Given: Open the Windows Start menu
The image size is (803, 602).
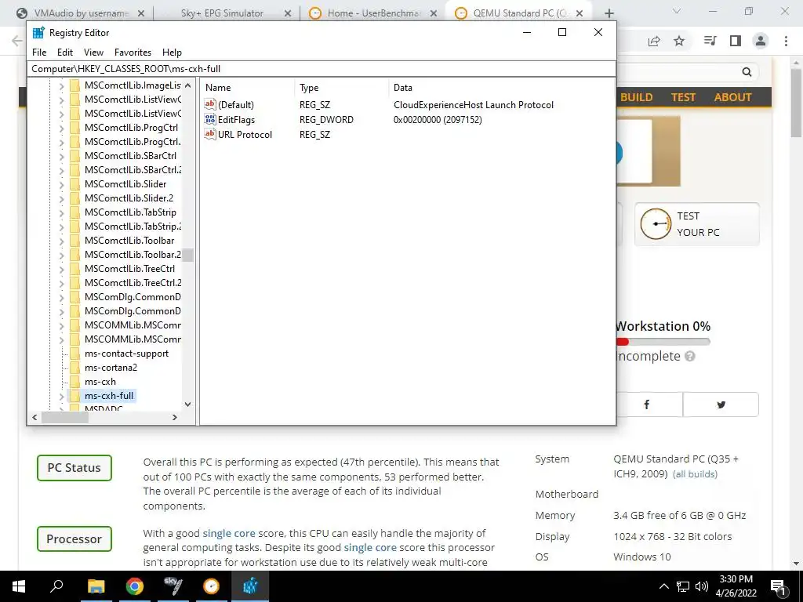Looking at the screenshot, I should pos(19,586).
